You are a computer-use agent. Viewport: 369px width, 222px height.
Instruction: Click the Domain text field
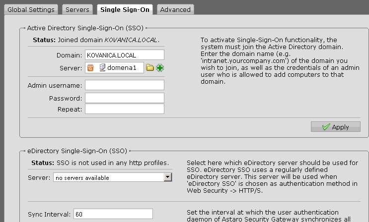point(125,55)
